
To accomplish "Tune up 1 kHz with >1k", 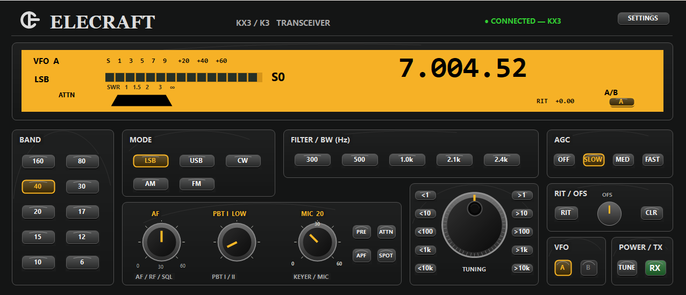I will (x=522, y=250).
